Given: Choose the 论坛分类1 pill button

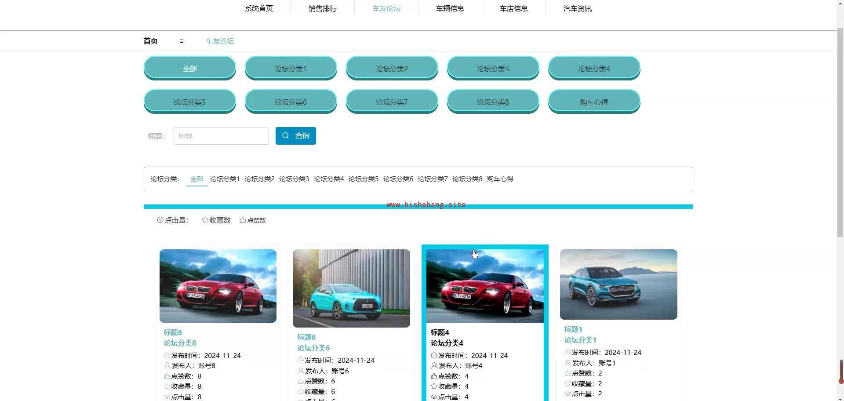Looking at the screenshot, I should pos(291,68).
